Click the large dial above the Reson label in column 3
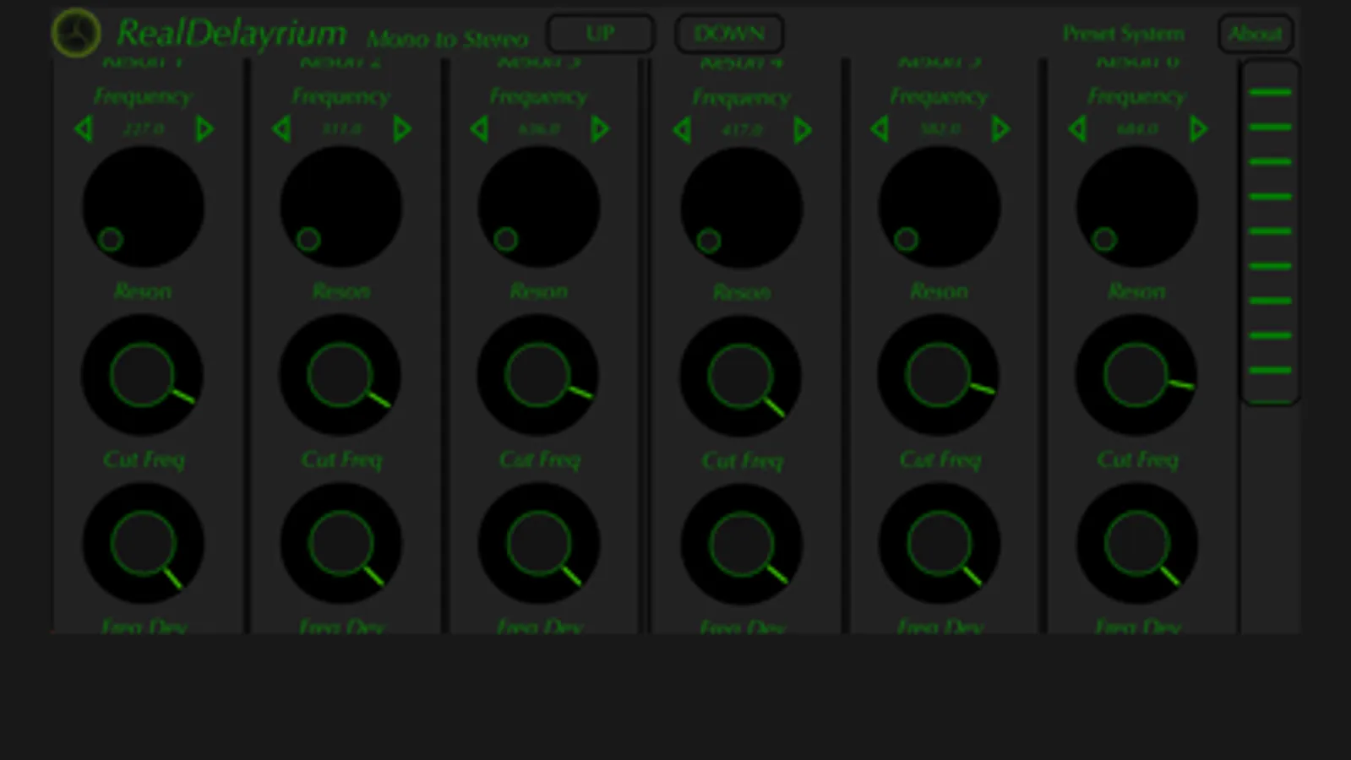 [x=539, y=207]
